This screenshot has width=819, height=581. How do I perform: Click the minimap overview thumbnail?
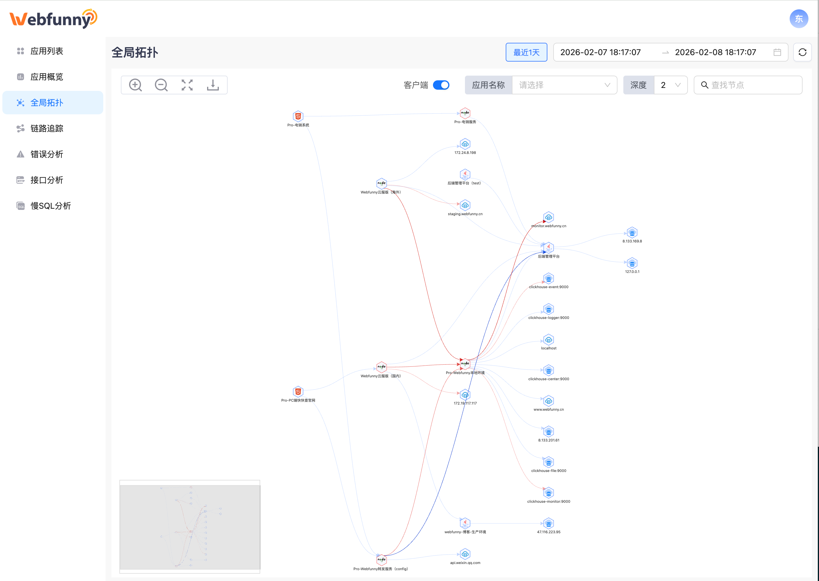[190, 526]
